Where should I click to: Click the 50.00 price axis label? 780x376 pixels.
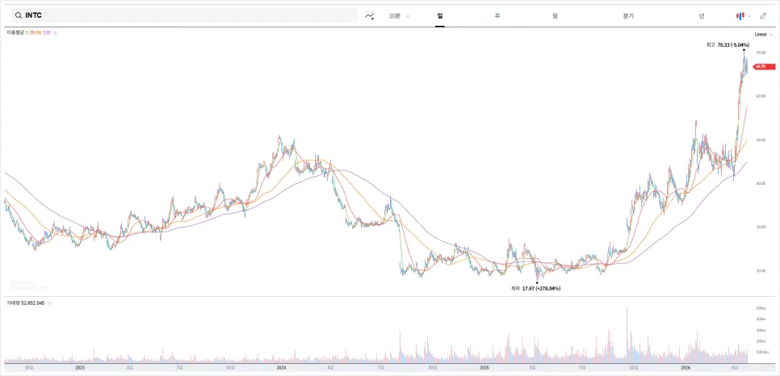pyautogui.click(x=761, y=140)
